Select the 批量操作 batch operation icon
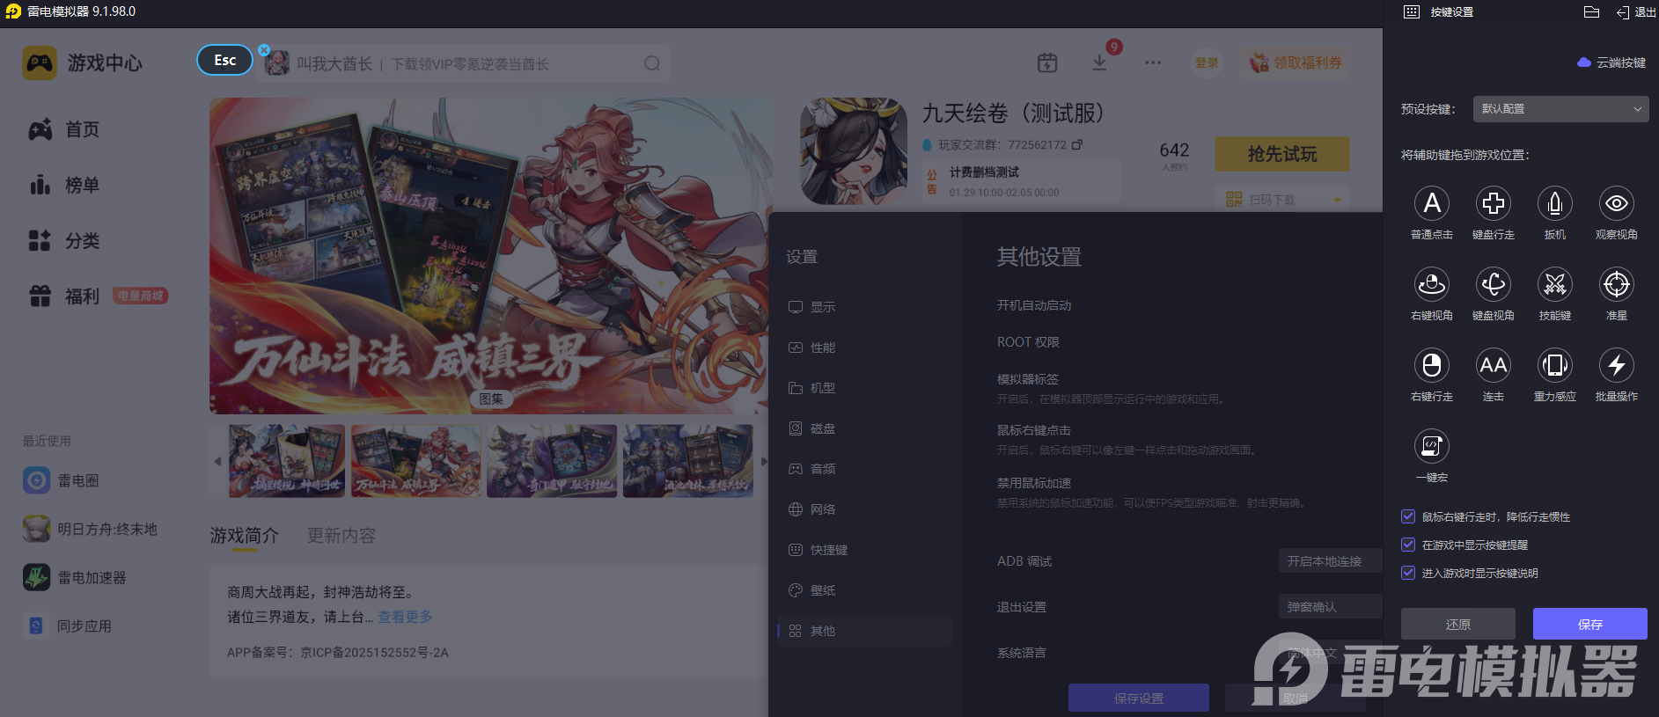The height and width of the screenshot is (717, 1659). (1617, 365)
